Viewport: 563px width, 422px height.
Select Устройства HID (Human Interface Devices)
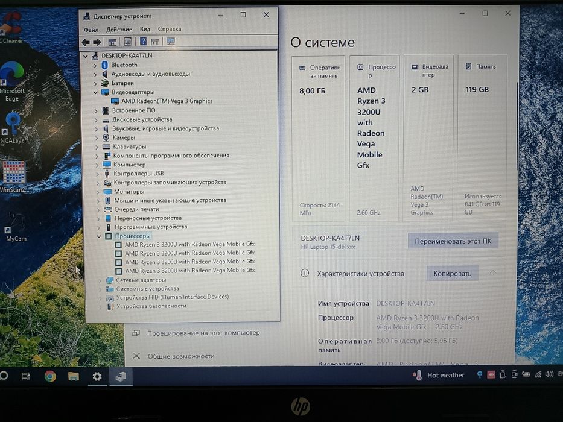[x=173, y=297]
